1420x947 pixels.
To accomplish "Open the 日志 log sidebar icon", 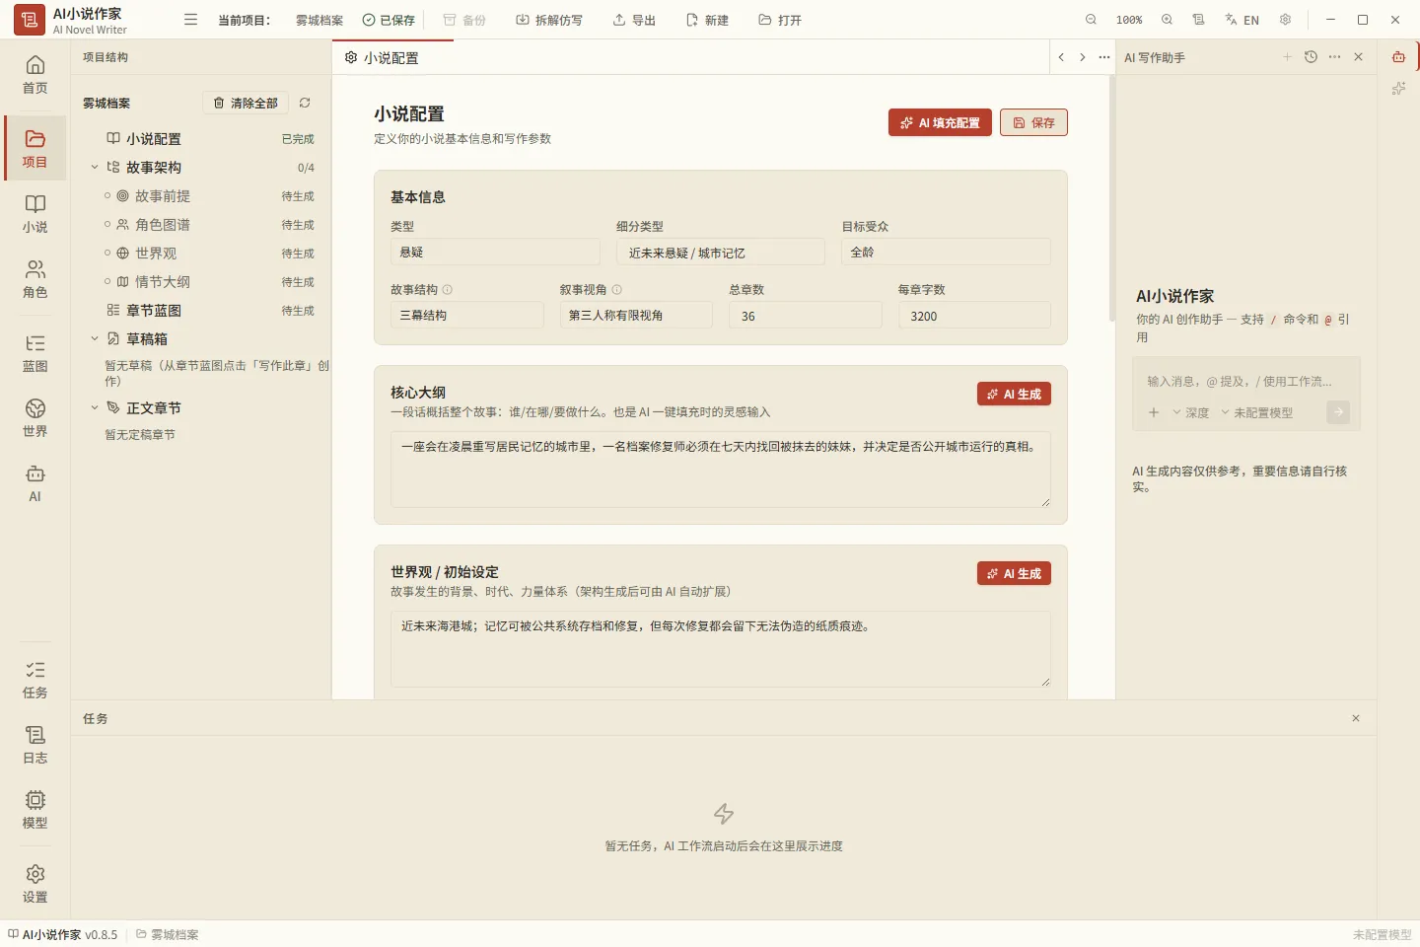I will point(35,745).
